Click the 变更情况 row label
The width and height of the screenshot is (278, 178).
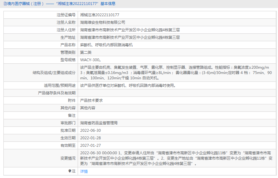(x=68, y=158)
